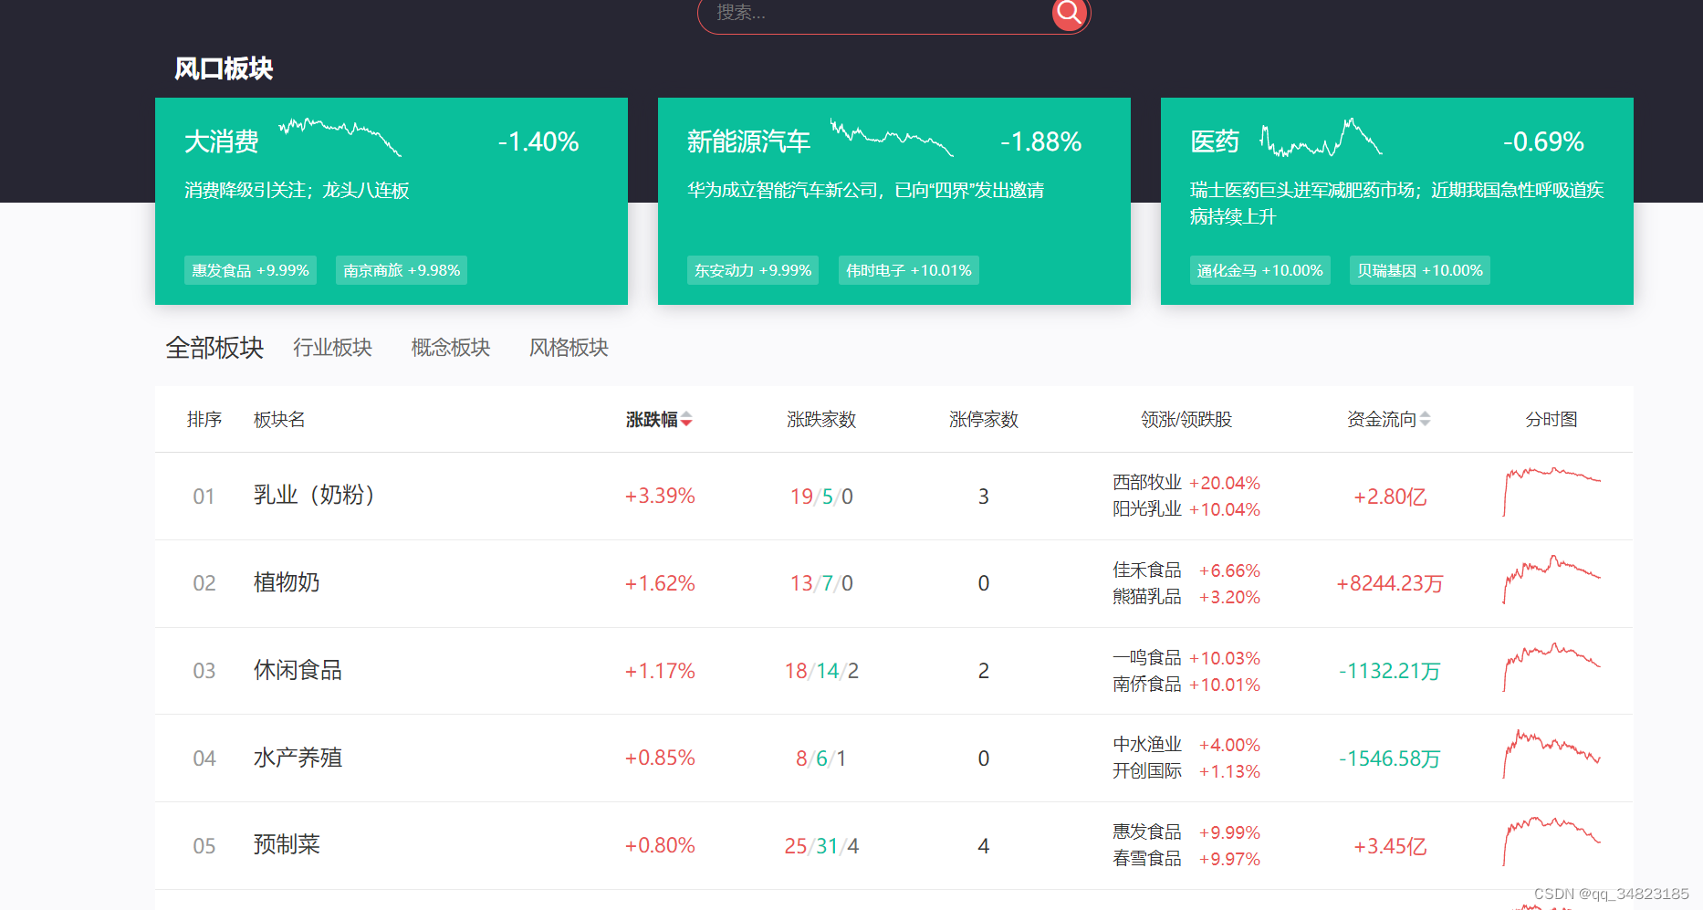
Task: Click the +1.62% change value
Action: (x=660, y=583)
